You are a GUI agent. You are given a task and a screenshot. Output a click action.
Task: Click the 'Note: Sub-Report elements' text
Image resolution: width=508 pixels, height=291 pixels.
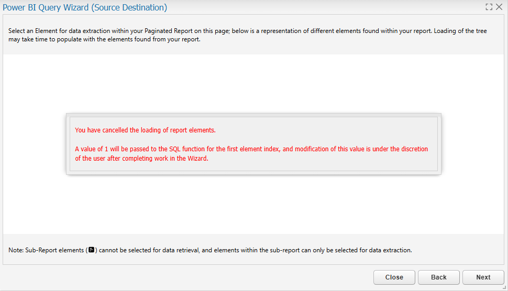click(210, 250)
